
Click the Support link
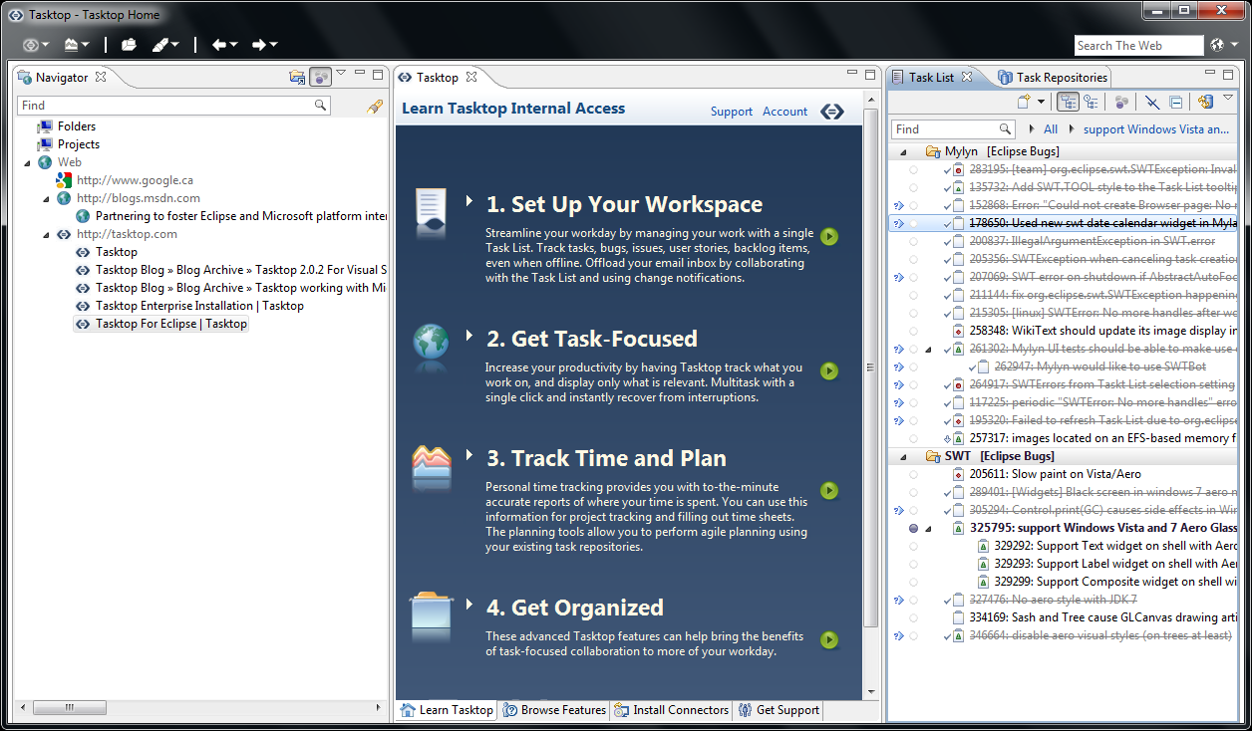[x=732, y=112]
